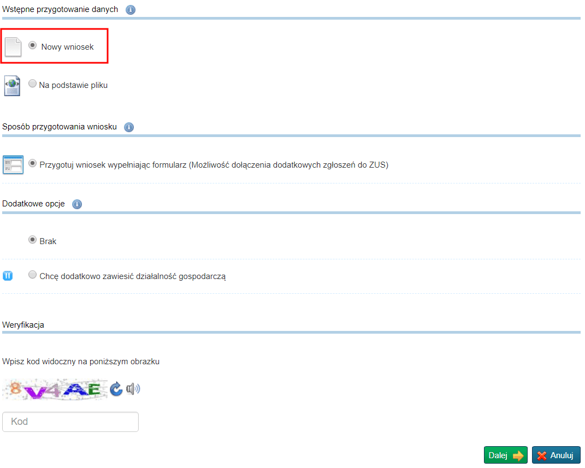Click the 'Brak' label text
585x468 pixels.
[x=48, y=241]
